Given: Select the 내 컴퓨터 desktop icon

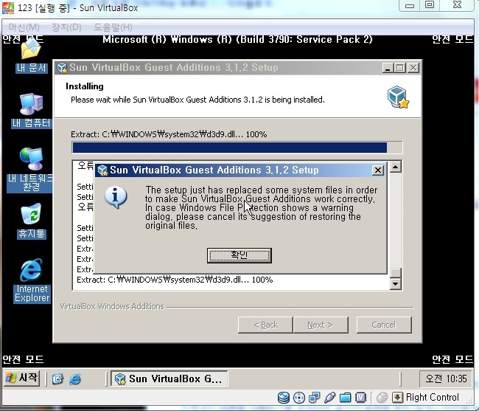Looking at the screenshot, I should coord(31,111).
